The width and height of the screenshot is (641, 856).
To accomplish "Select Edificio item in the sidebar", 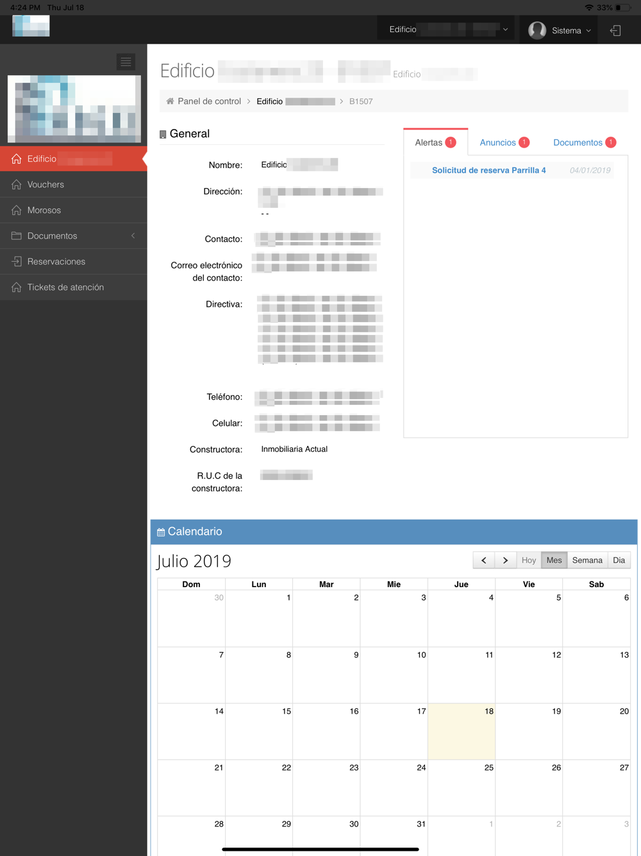I will (x=74, y=158).
